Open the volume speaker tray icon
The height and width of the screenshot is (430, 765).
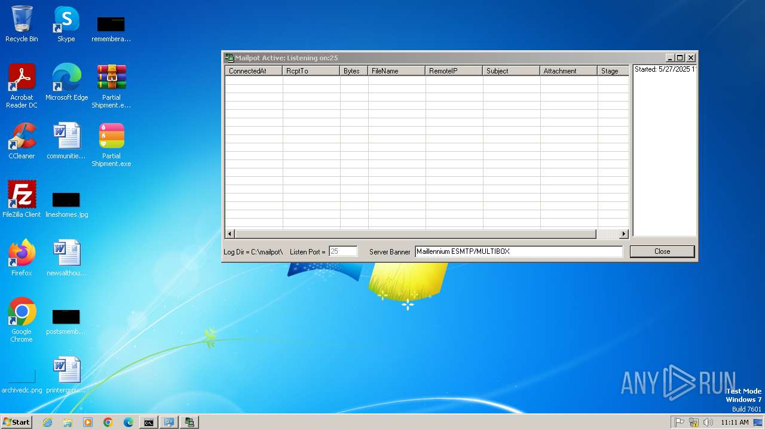[708, 422]
